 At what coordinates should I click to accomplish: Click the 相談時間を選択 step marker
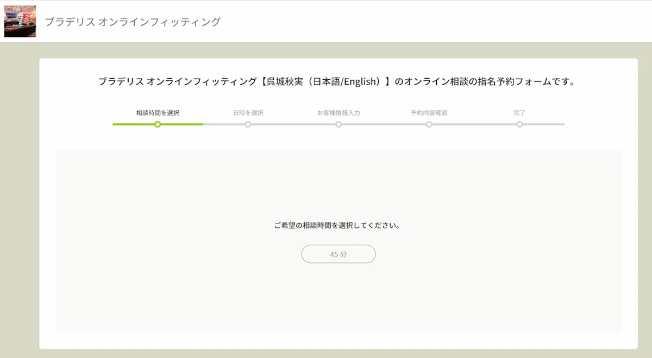158,124
